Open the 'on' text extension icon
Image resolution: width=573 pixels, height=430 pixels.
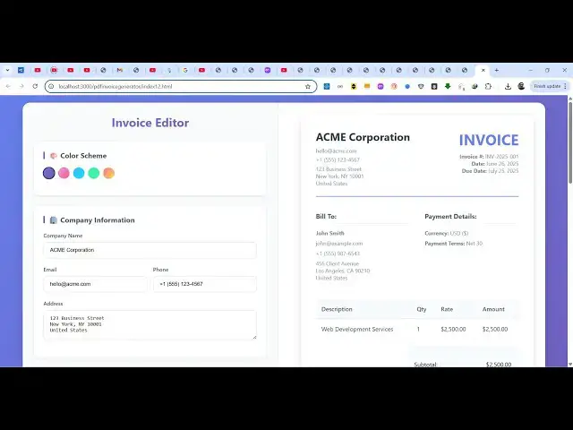pos(340,86)
